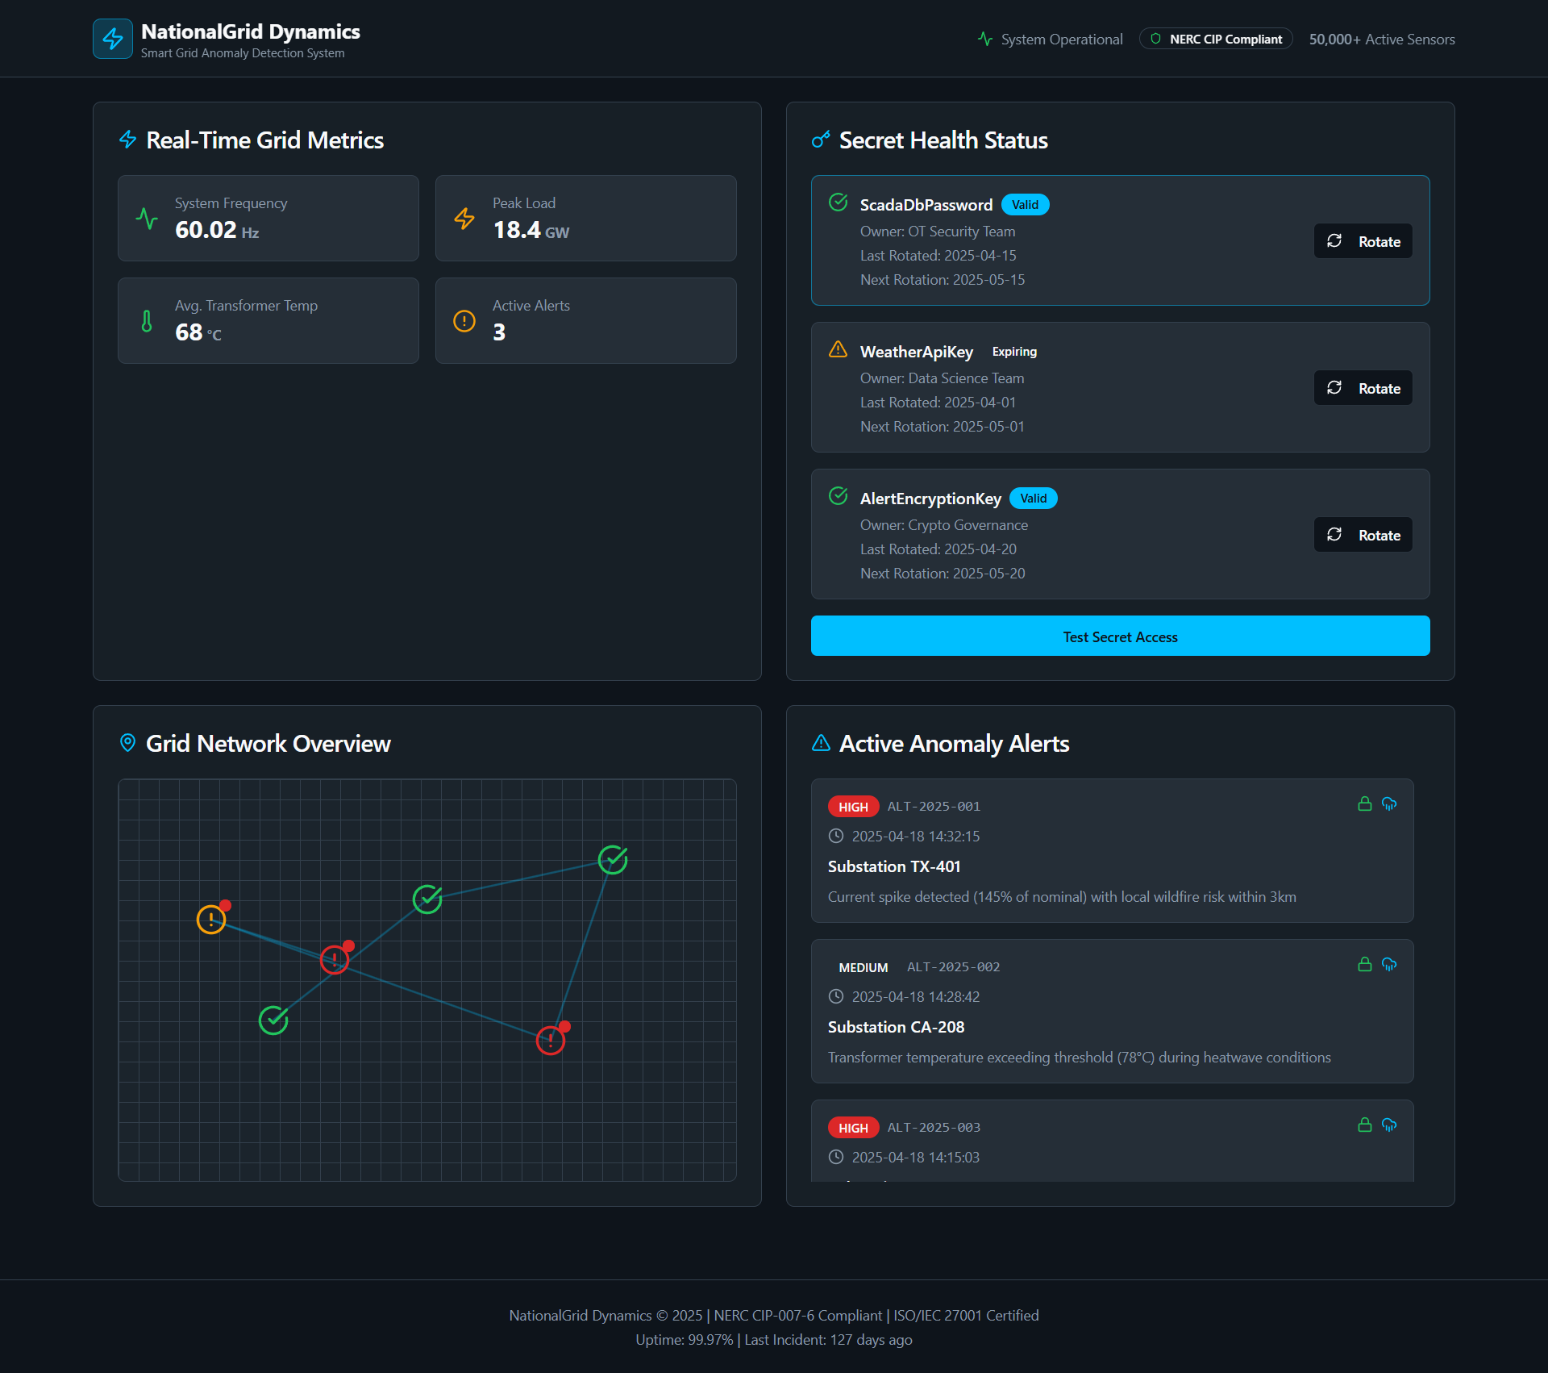
Task: Click the NationalGrid Dynamics lightning logo
Action: (x=113, y=39)
